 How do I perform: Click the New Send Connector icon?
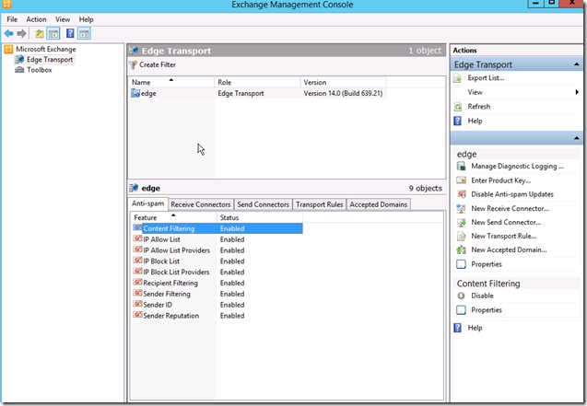pyautogui.click(x=461, y=223)
